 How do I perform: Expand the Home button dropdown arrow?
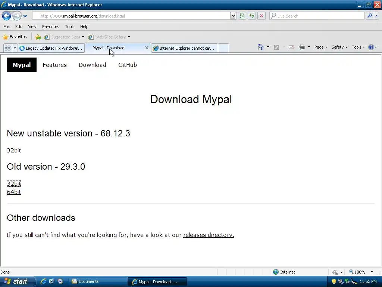(268, 47)
